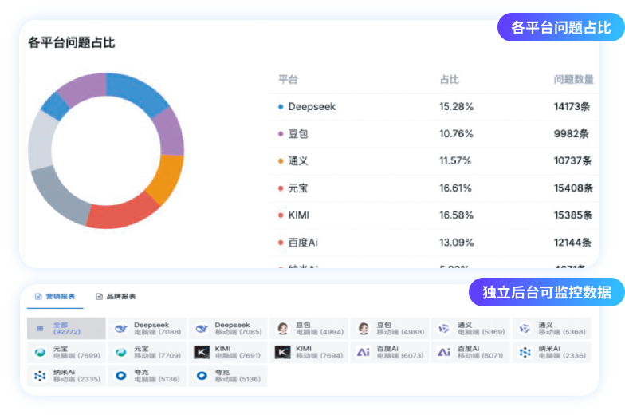Click the 16.61% share value

tap(456, 188)
